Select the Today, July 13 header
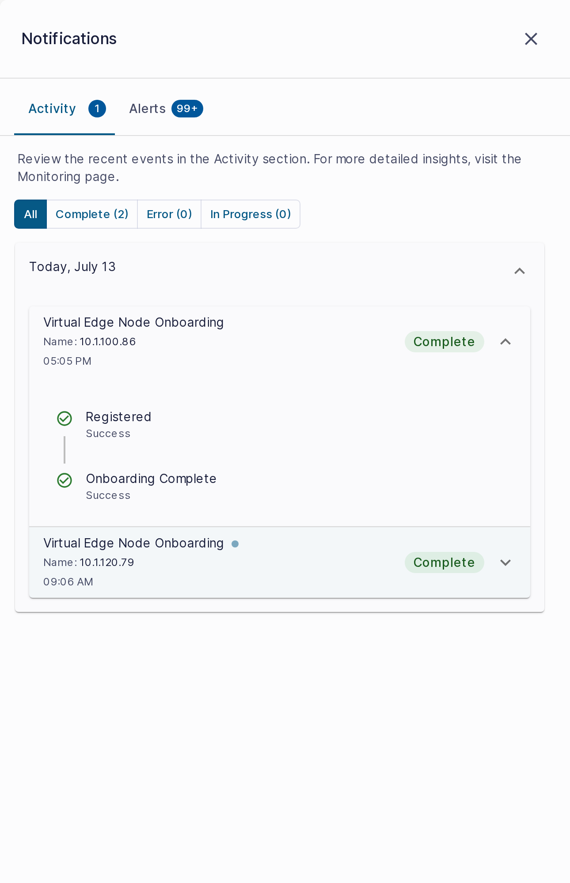The image size is (570, 883). [x=72, y=267]
